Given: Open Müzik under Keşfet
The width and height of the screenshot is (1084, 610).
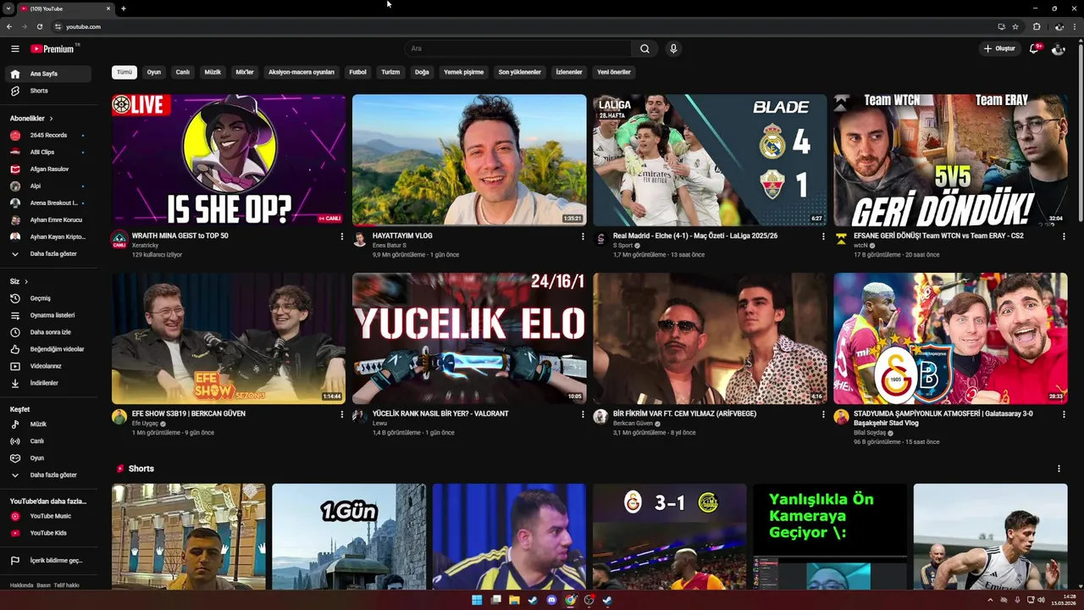Looking at the screenshot, I should click(47, 424).
